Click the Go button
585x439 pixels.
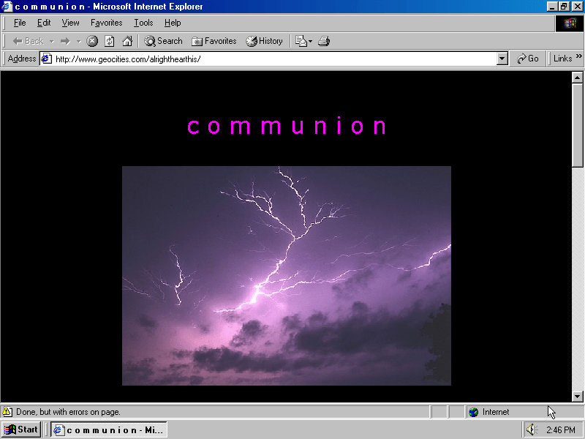(x=527, y=59)
